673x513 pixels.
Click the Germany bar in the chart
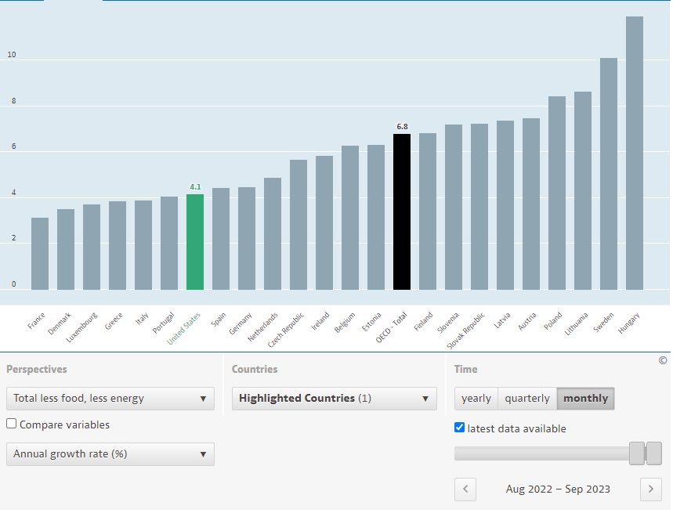click(x=248, y=240)
